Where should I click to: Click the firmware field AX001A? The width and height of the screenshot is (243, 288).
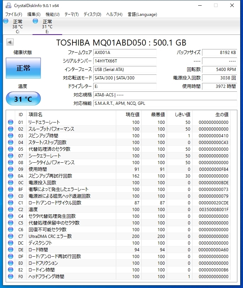point(125,53)
